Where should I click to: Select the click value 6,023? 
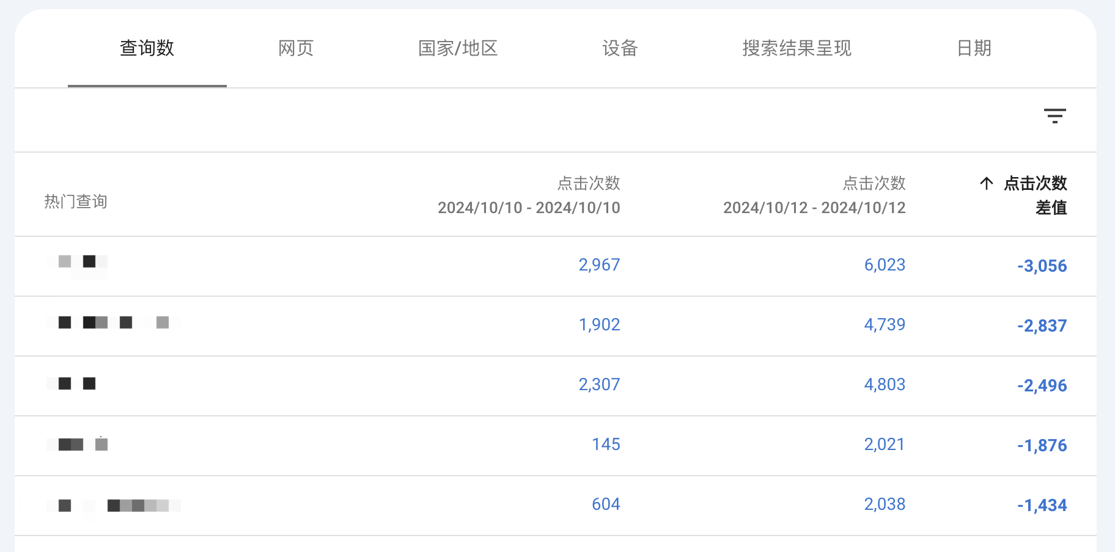coord(885,265)
